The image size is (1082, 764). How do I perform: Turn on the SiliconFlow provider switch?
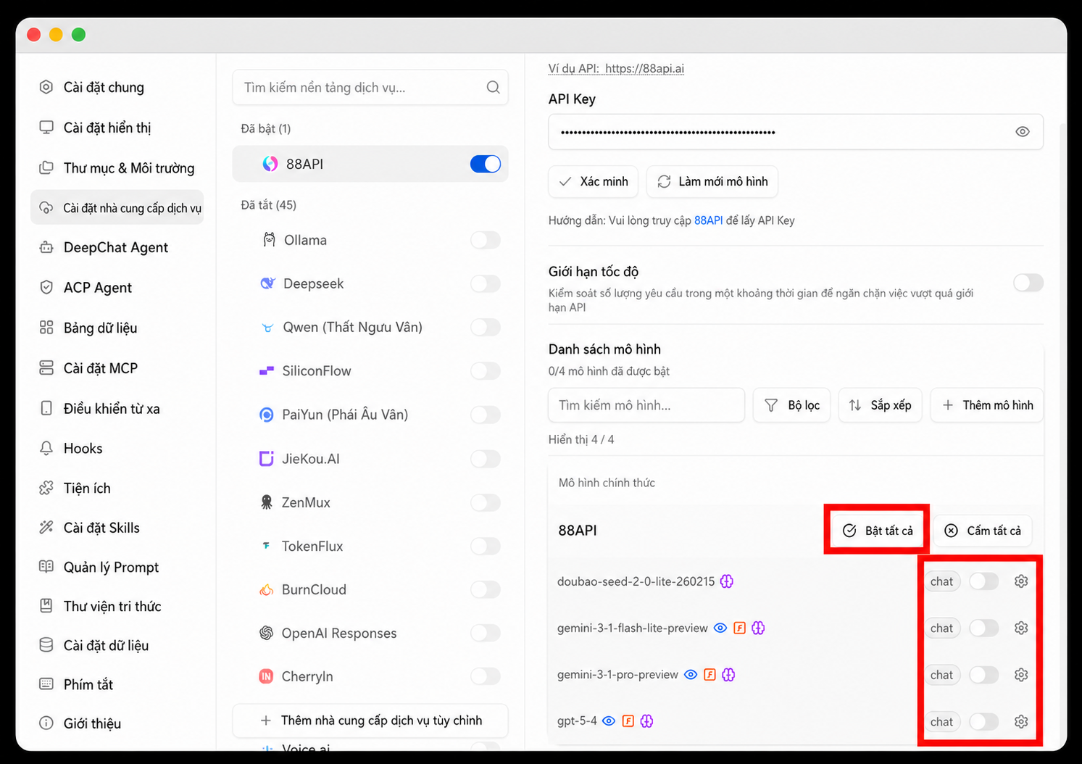pos(486,371)
